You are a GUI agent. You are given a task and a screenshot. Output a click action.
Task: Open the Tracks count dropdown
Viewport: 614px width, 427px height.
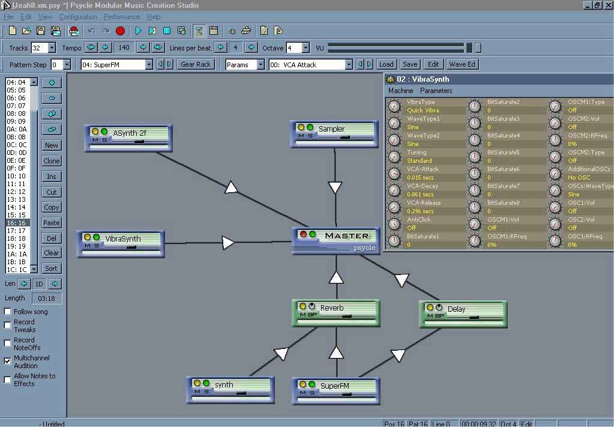click(52, 48)
